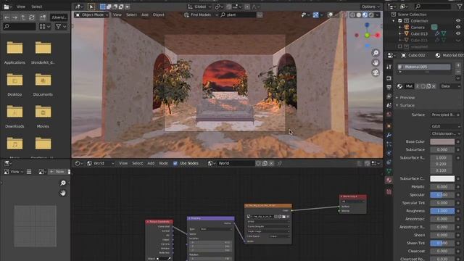This screenshot has height=261, width=464.
Task: Open file browser display mode dropdown
Action: pos(45,27)
